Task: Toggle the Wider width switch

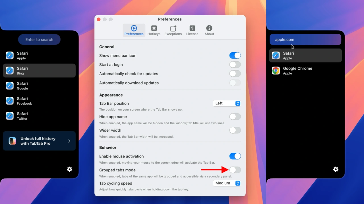Action: point(235,130)
